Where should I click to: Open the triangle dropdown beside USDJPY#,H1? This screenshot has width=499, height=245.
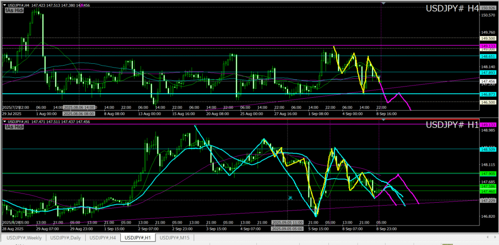coord(4,122)
